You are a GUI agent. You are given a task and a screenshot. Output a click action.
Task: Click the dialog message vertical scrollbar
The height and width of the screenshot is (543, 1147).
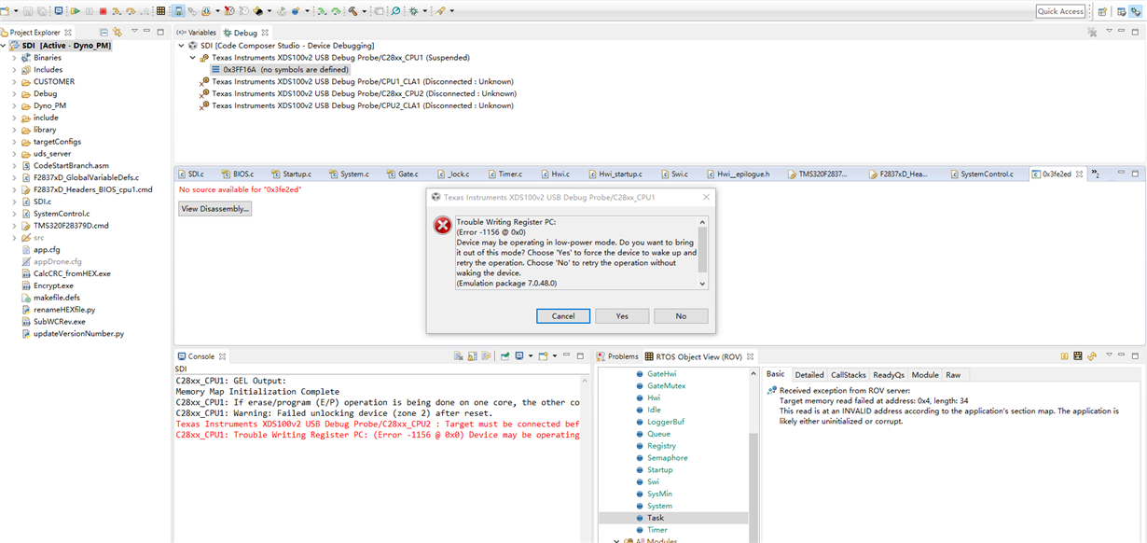[x=702, y=254]
